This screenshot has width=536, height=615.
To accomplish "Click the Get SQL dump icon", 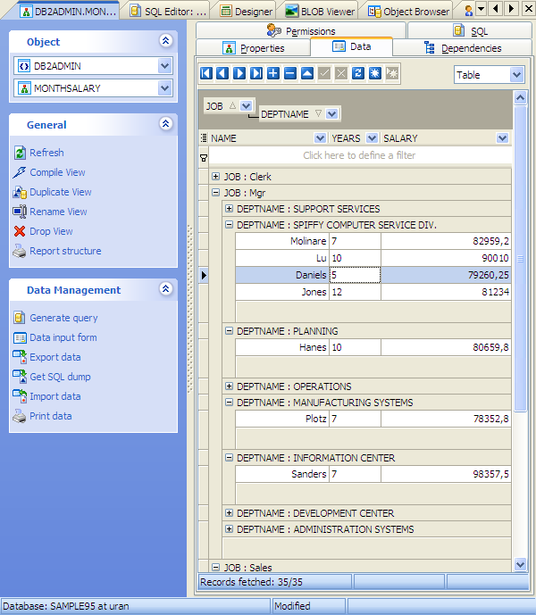I will (20, 377).
